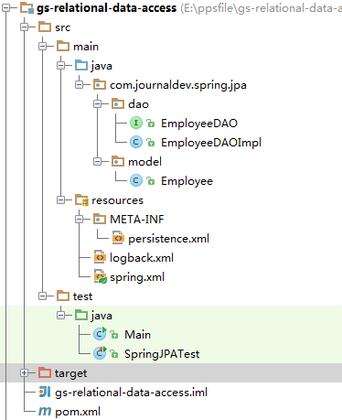Screen dimensions: 342x420
Task: Open the Employee class file
Action: pyautogui.click(x=187, y=181)
